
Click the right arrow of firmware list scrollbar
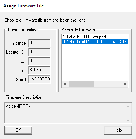point(125,84)
